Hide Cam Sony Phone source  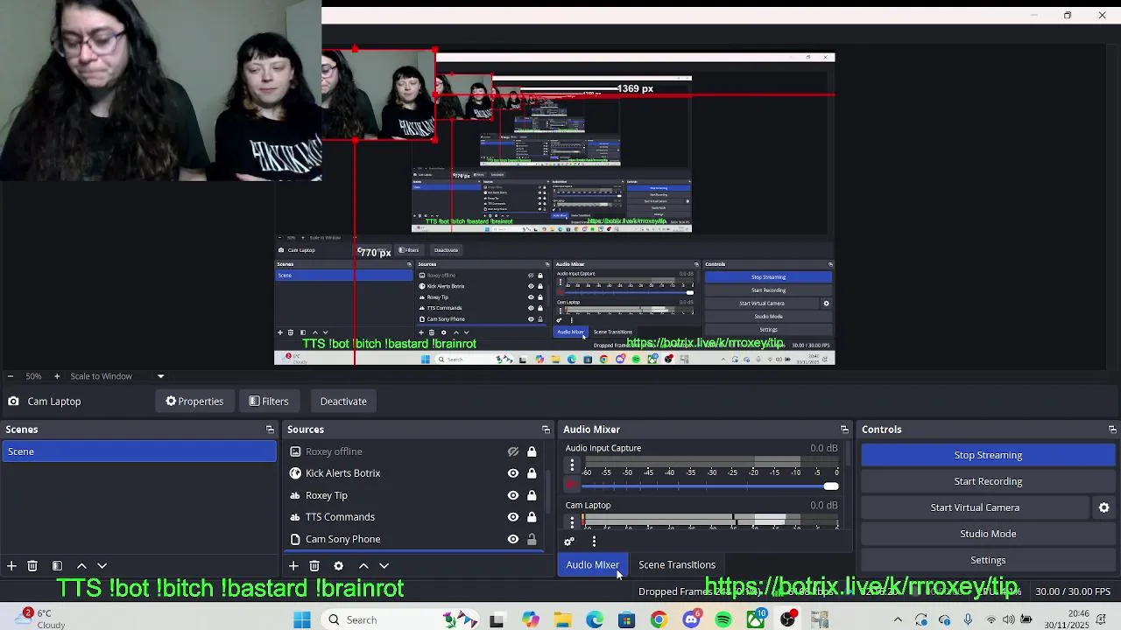513,539
